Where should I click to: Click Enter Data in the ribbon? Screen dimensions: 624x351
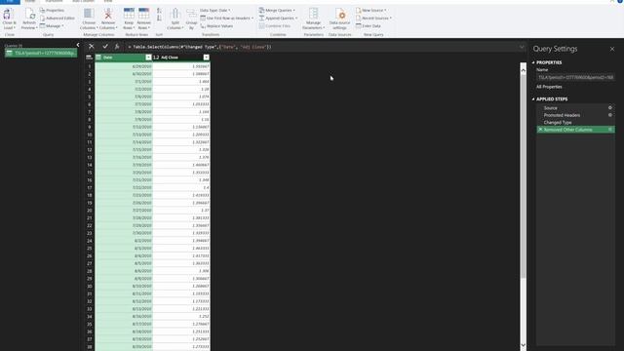point(369,26)
